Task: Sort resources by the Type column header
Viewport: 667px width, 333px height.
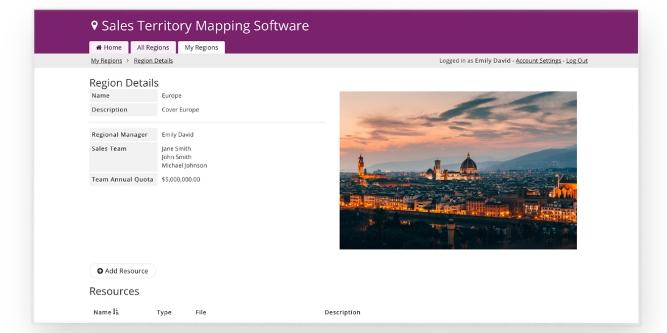Action: (164, 312)
